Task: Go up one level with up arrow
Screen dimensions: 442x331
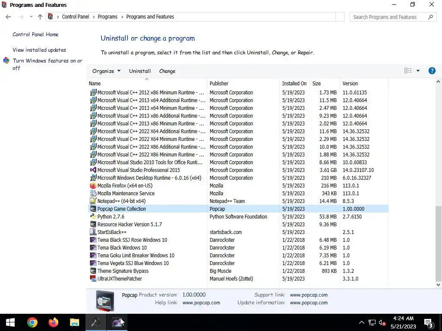Action: [x=40, y=17]
